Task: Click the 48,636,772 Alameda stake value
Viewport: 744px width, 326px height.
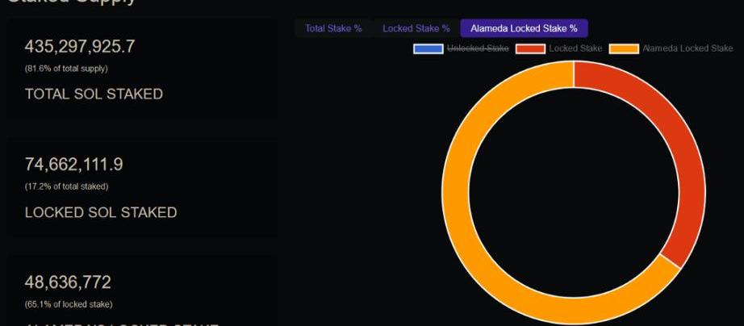Action: 68,282
